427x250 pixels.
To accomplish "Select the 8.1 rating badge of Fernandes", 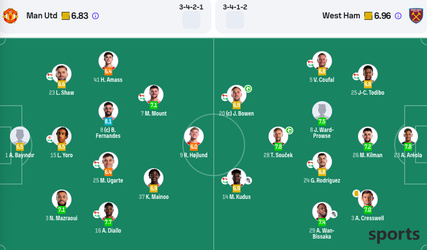I will tap(108, 121).
